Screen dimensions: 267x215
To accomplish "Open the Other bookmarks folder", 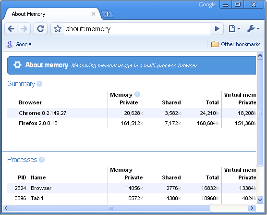I will pyautogui.click(x=236, y=44).
